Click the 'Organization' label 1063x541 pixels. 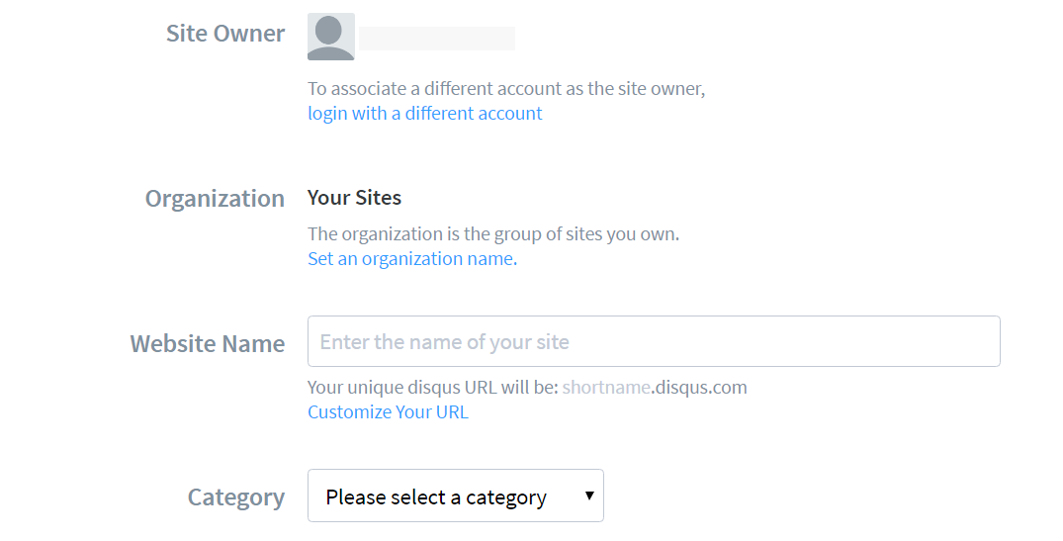[215, 199]
